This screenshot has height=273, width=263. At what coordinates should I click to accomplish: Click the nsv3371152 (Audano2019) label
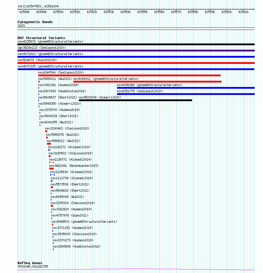pos(72,228)
